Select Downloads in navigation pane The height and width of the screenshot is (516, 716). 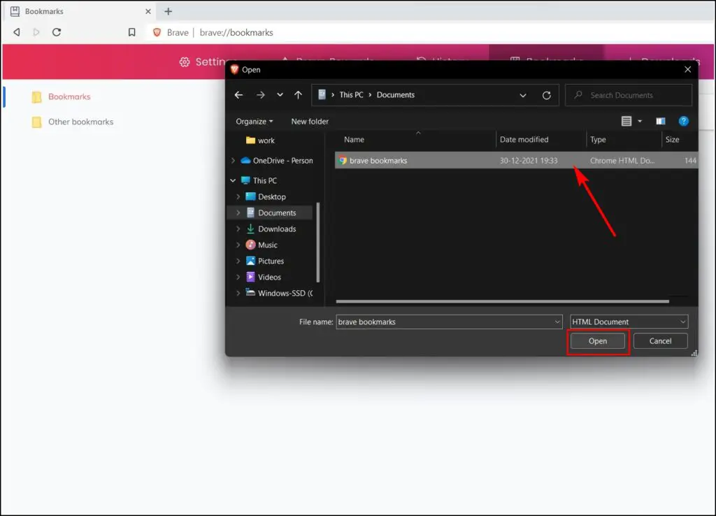[271, 229]
